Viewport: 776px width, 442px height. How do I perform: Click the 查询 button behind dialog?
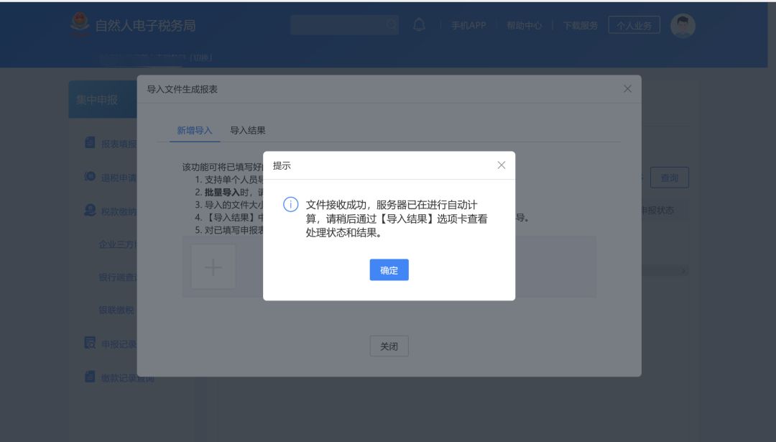click(x=669, y=178)
